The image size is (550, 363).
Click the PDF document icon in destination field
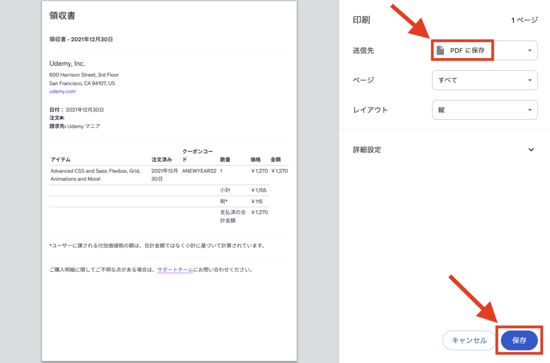click(x=440, y=50)
